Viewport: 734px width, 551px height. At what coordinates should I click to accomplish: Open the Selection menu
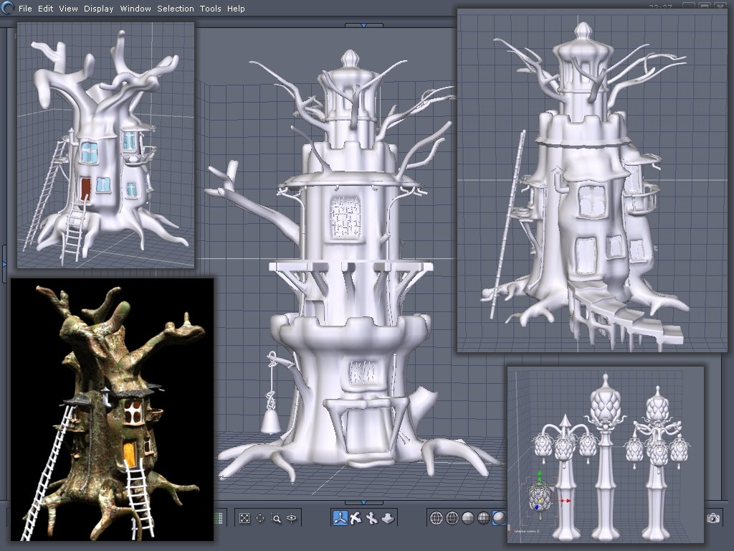point(176,9)
